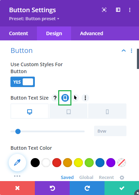This screenshot has height=195, width=139.
Task: Select the desktop view tab
Action: (30, 111)
